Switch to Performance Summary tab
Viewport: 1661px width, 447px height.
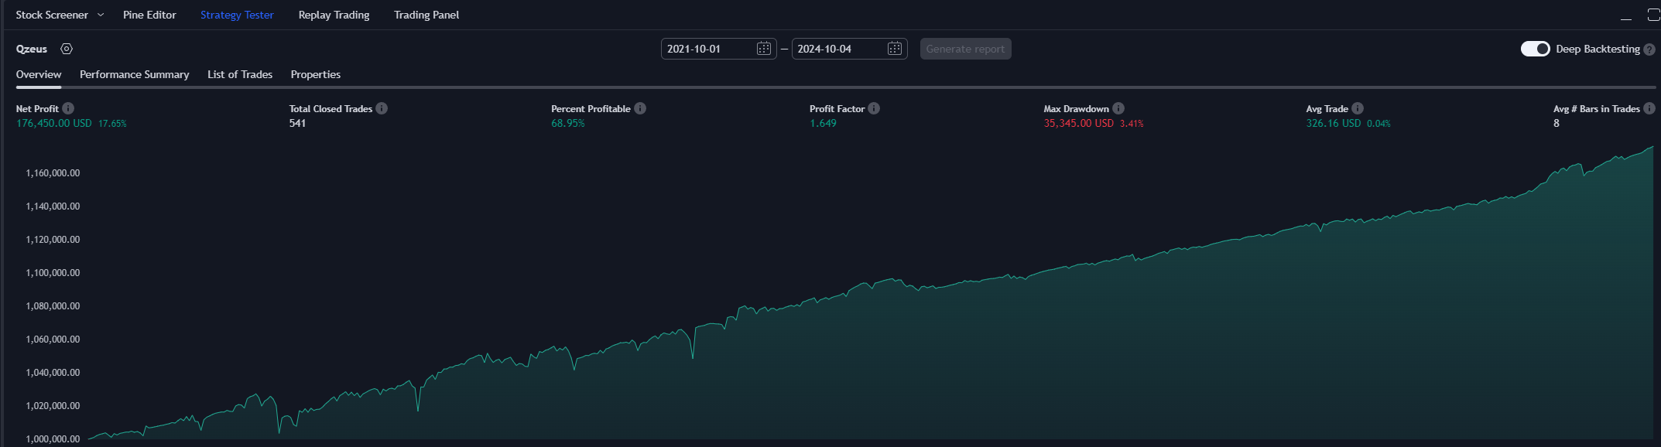pyautogui.click(x=135, y=74)
